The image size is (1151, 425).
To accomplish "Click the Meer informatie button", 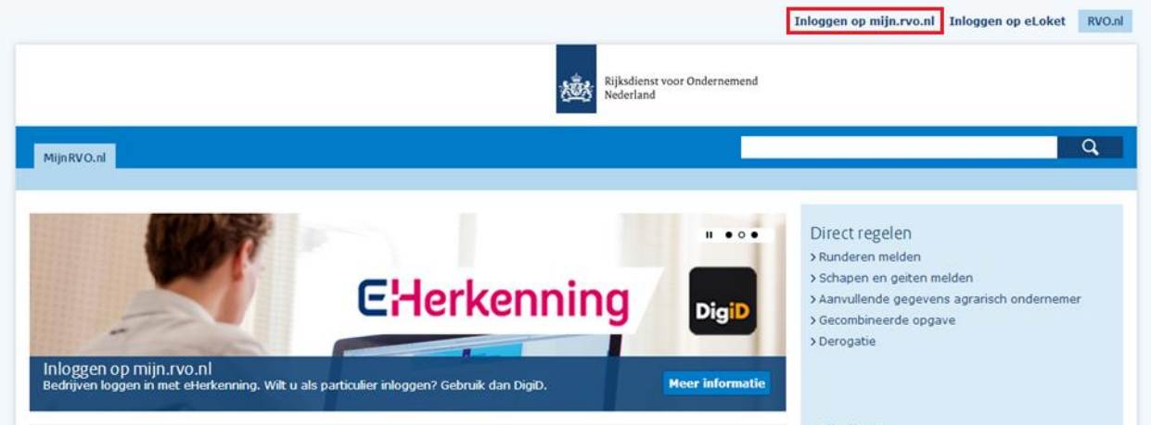I will click(x=717, y=383).
